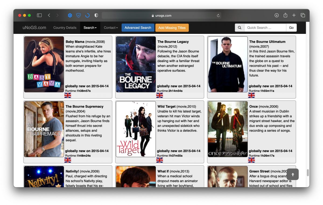The image size is (323, 205).
Task: Open The Bourne Ultimatum poster
Action: click(228, 64)
